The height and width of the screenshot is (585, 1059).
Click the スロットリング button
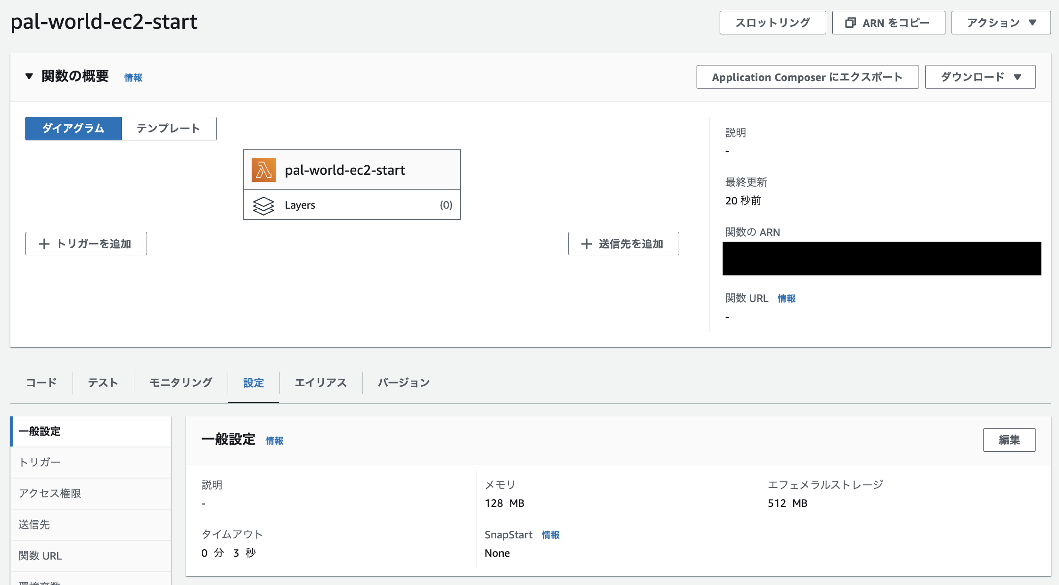point(772,23)
